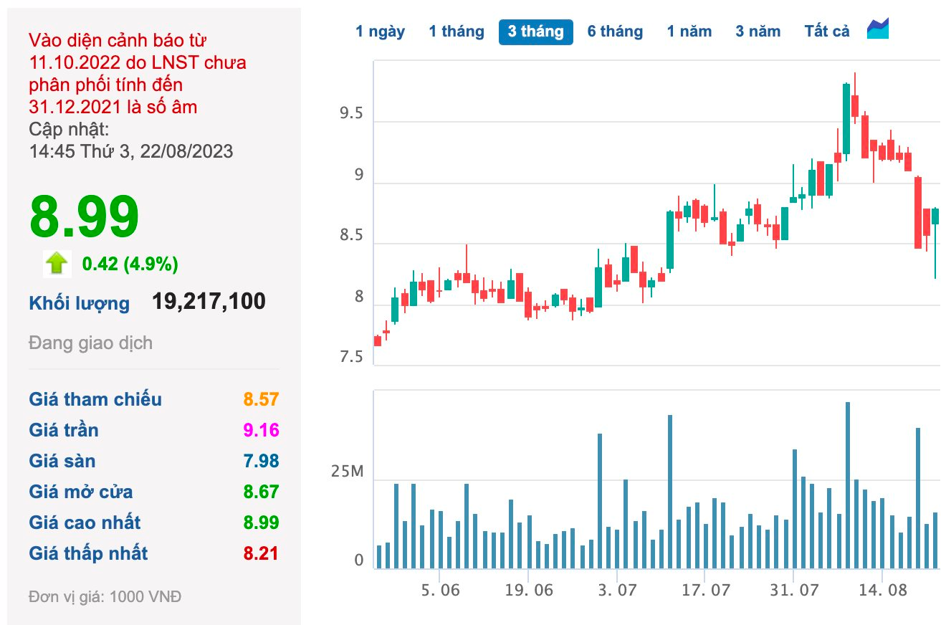Show the 6 tháng chart range
946x625 pixels.
pyautogui.click(x=615, y=32)
